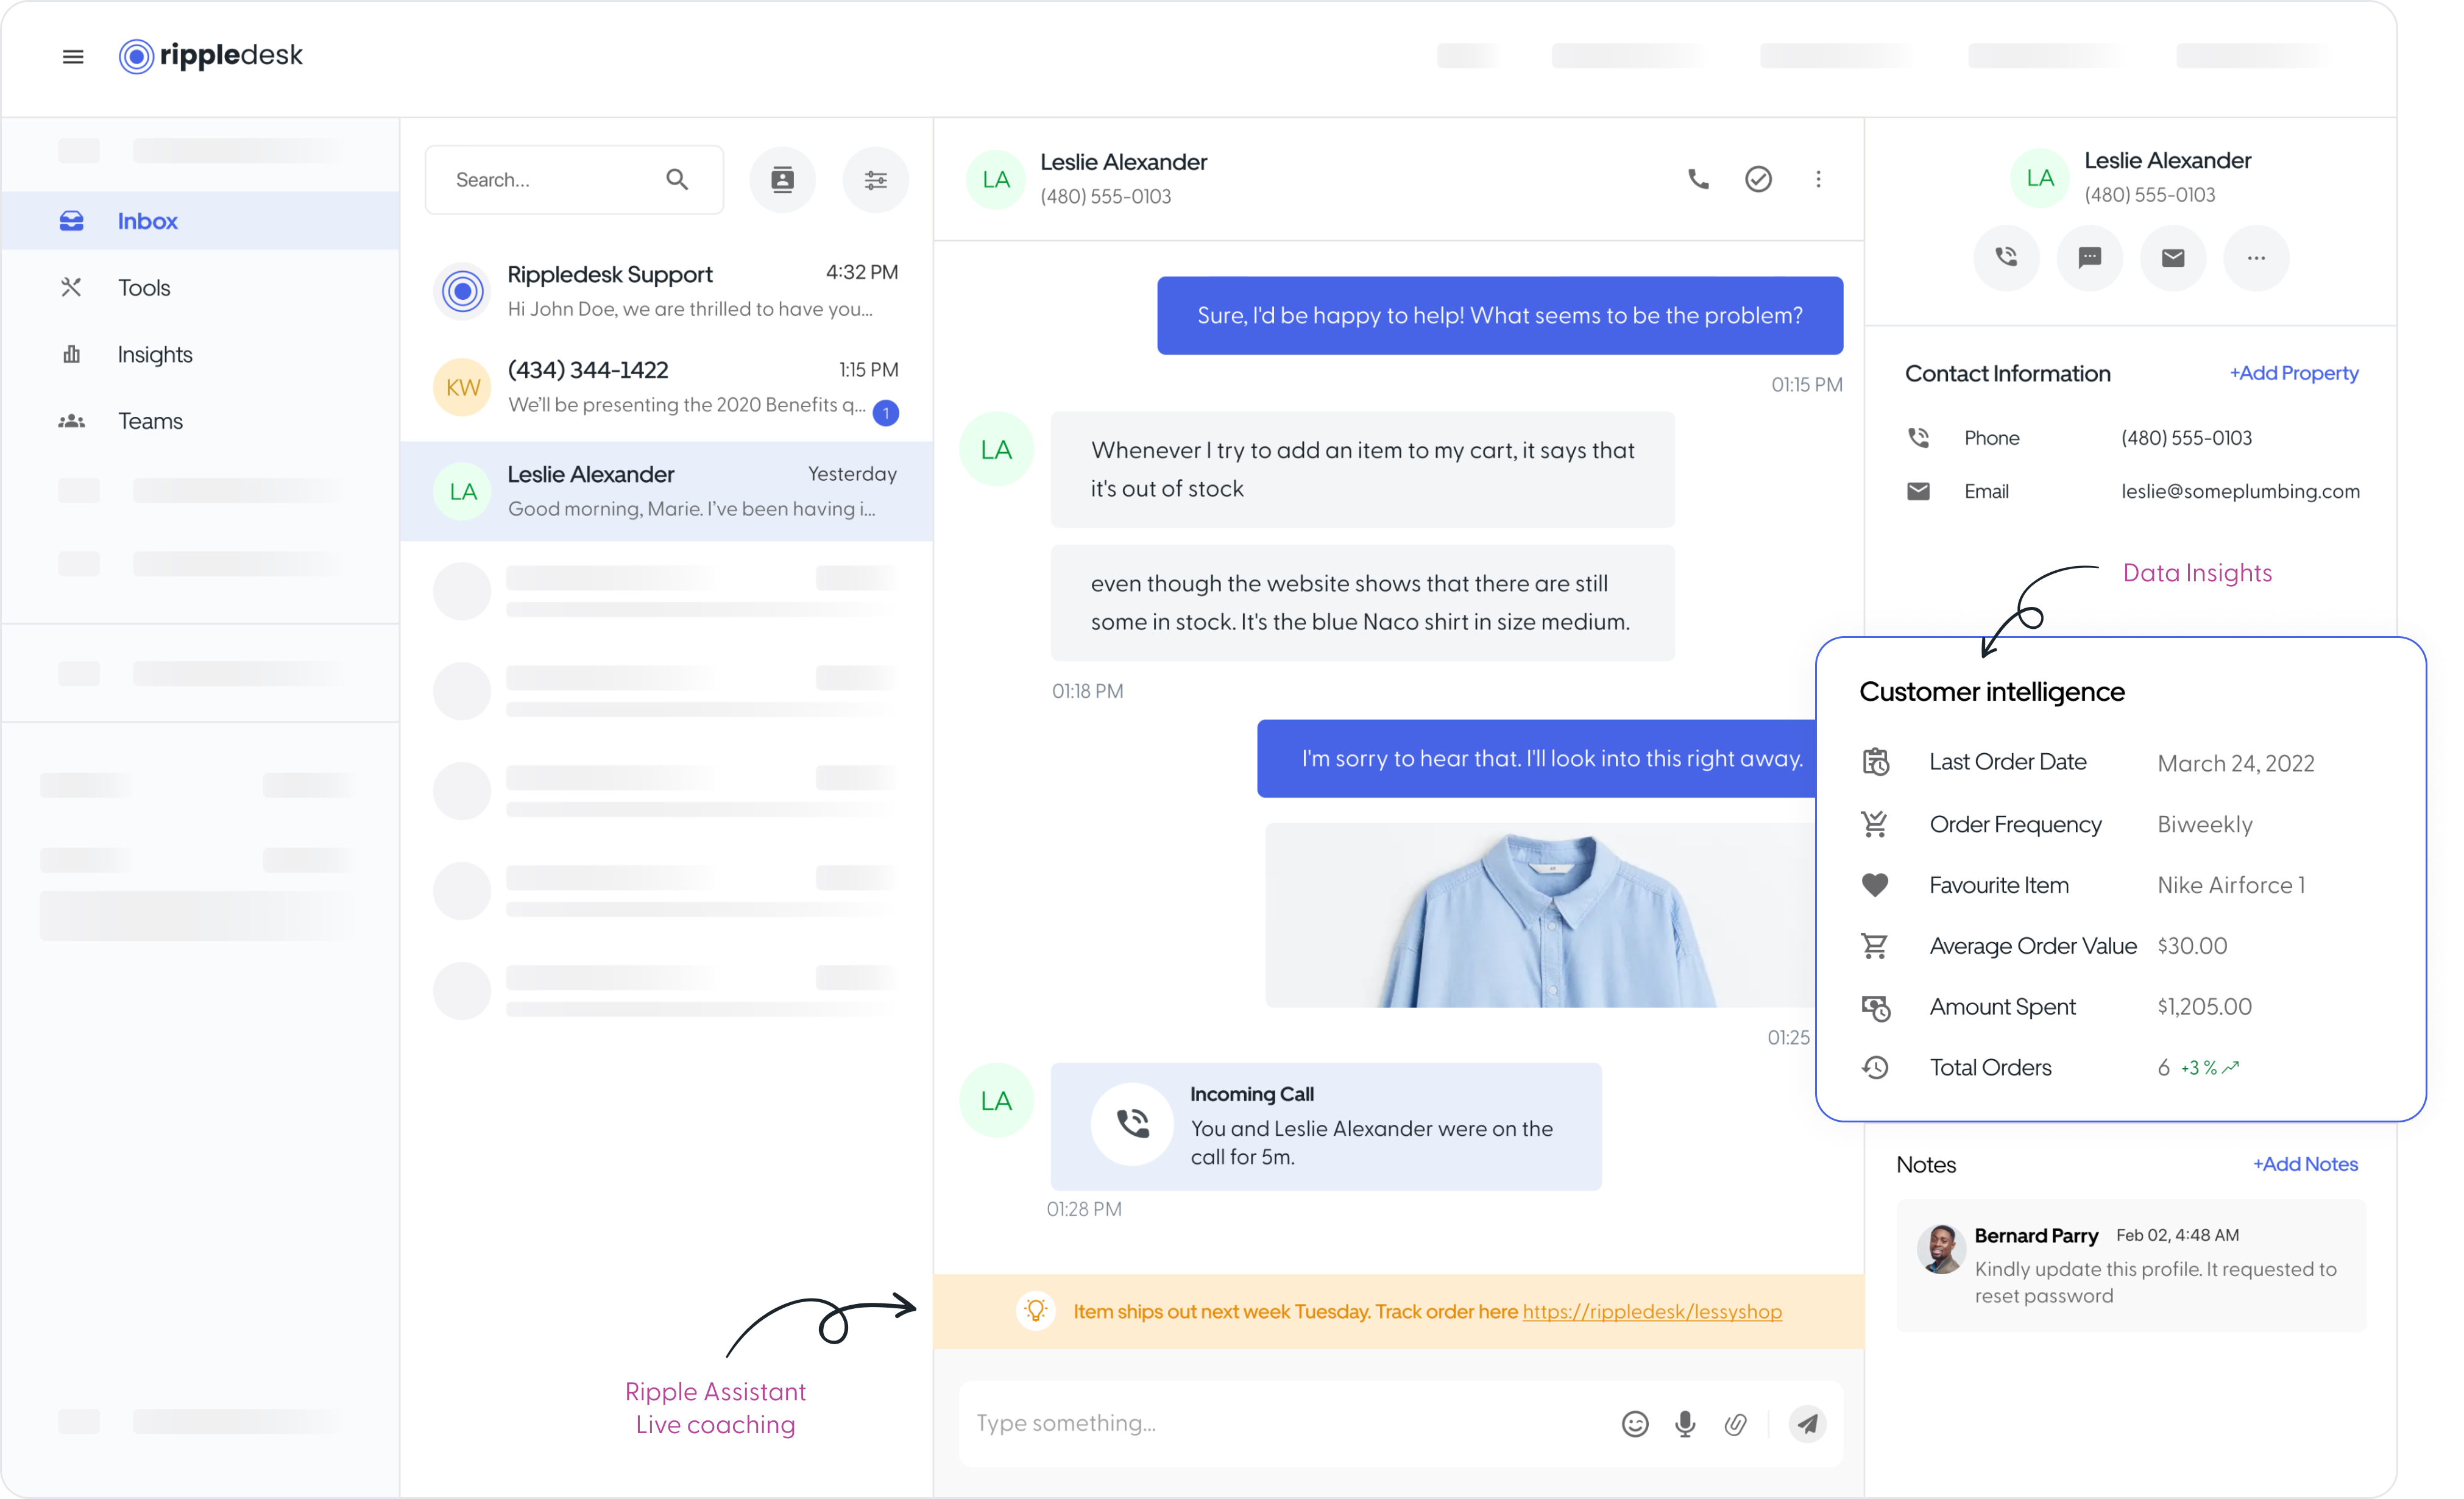
Task: Go to Insights in sidebar
Action: tap(154, 355)
